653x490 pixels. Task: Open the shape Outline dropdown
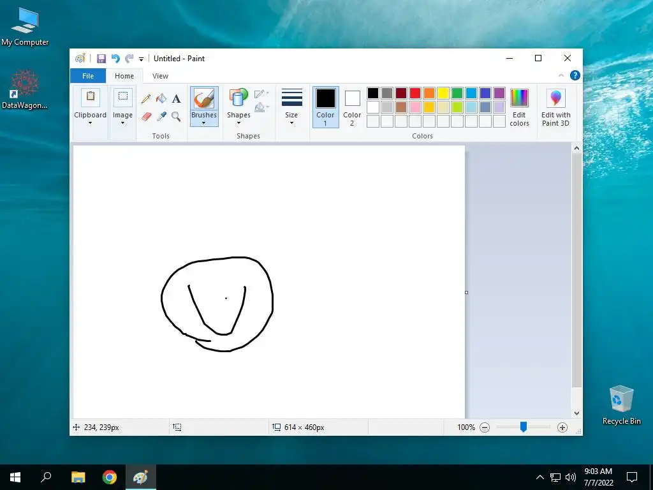(261, 93)
